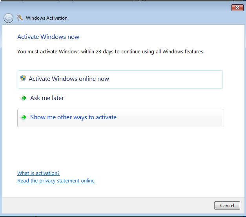Image resolution: width=246 pixels, height=217 pixels.
Task: Open Read the privacy statement online link
Action: click(56, 181)
